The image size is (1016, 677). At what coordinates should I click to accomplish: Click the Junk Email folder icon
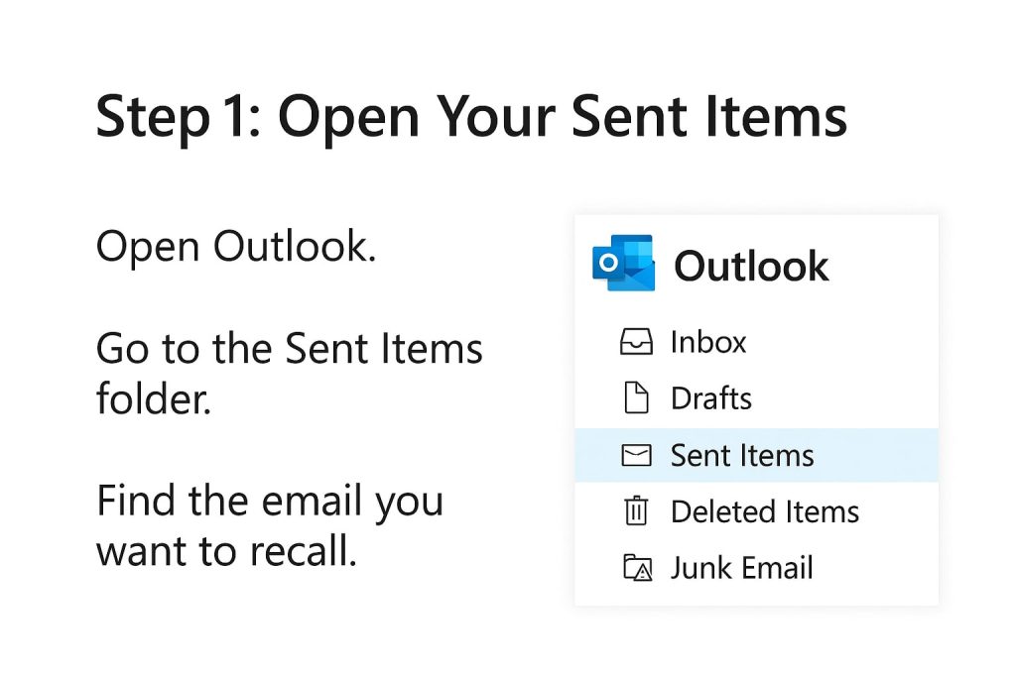[636, 568]
